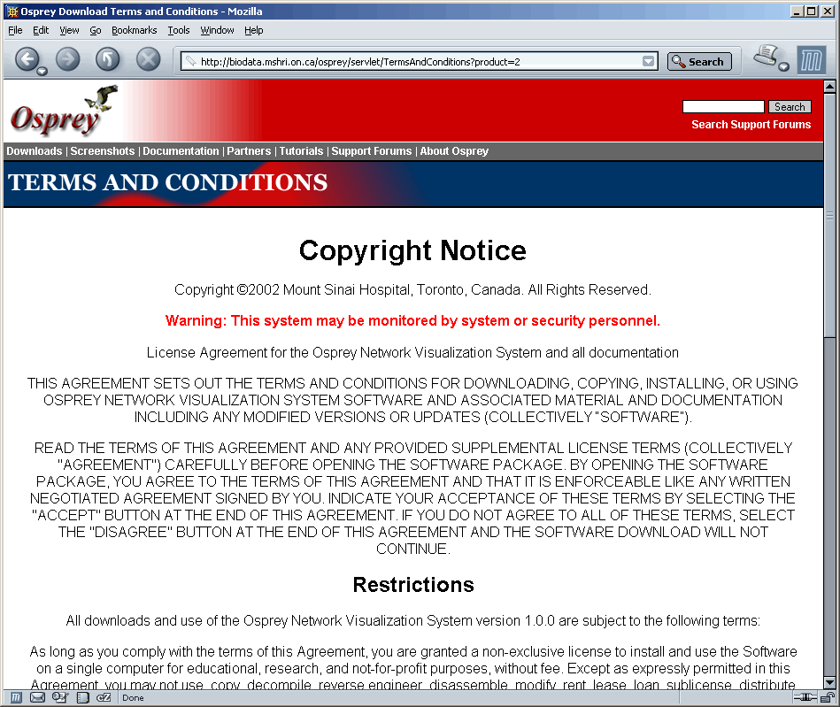Viewport: 840px width, 707px height.
Task: Open the Print button dropdown arrow
Action: pyautogui.click(x=783, y=66)
